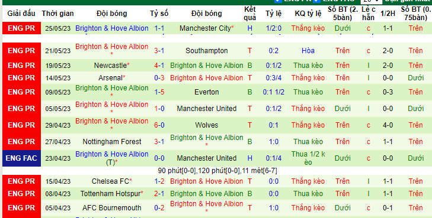Click the Tottenham Hotspur team name

tap(110, 194)
